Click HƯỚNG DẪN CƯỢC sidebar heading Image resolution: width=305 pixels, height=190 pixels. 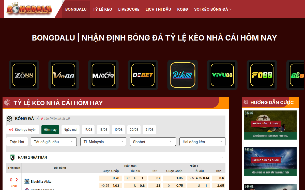(x=272, y=102)
